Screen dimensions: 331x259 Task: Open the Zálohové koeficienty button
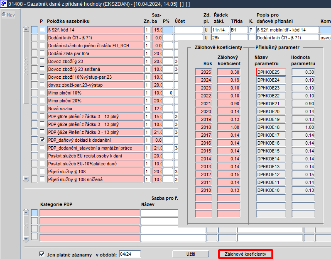[x=245, y=254]
